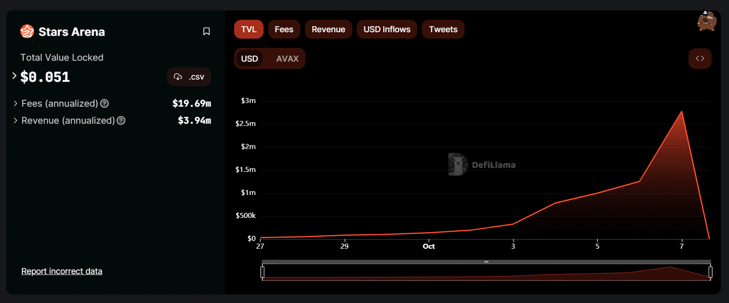Toggle the USD Inflows chart metric
The width and height of the screenshot is (729, 303).
(387, 29)
